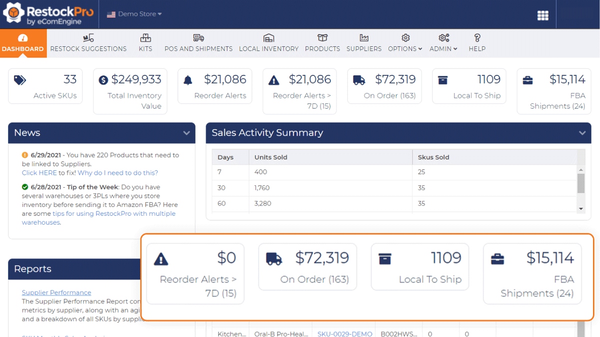Click the Local Inventory warehouse icon
Image resolution: width=600 pixels, height=337 pixels.
(x=269, y=37)
